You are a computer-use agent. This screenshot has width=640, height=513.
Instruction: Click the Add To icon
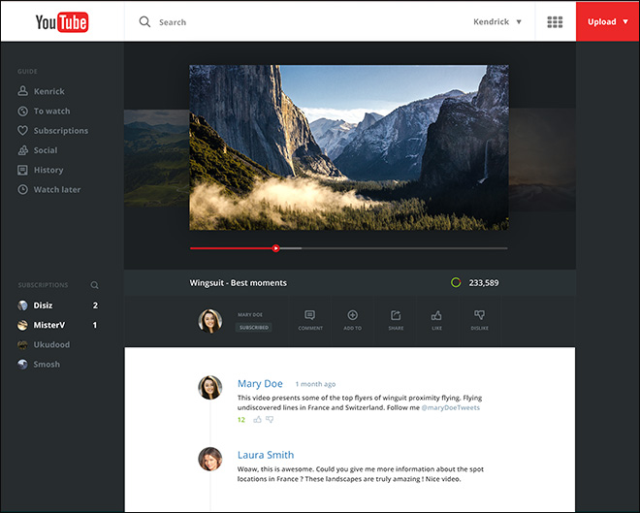[x=352, y=316]
